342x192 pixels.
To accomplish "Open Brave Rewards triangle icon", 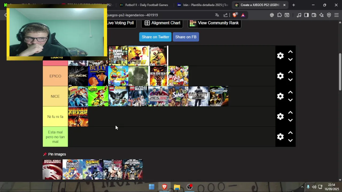I will click(243, 15).
